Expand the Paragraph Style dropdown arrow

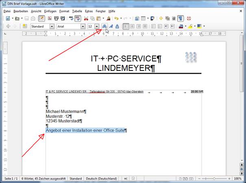coord(52,26)
